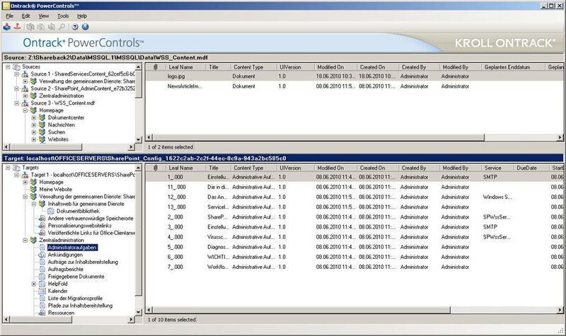This screenshot has width=566, height=336.
Task: Open the Help menu
Action: (x=82, y=16)
